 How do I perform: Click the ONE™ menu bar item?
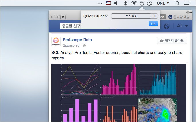(163, 3)
